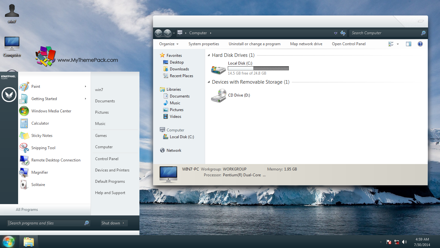Click the network icon in the system tray
This screenshot has height=248, width=440.
point(397,242)
